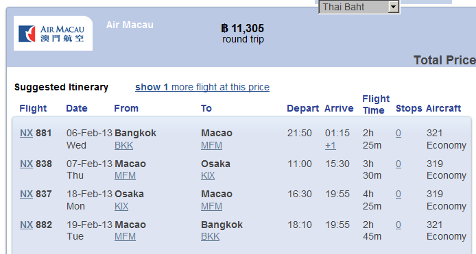Open the NX link for flight 882
Image resolution: width=476 pixels, height=254 pixels.
click(26, 225)
